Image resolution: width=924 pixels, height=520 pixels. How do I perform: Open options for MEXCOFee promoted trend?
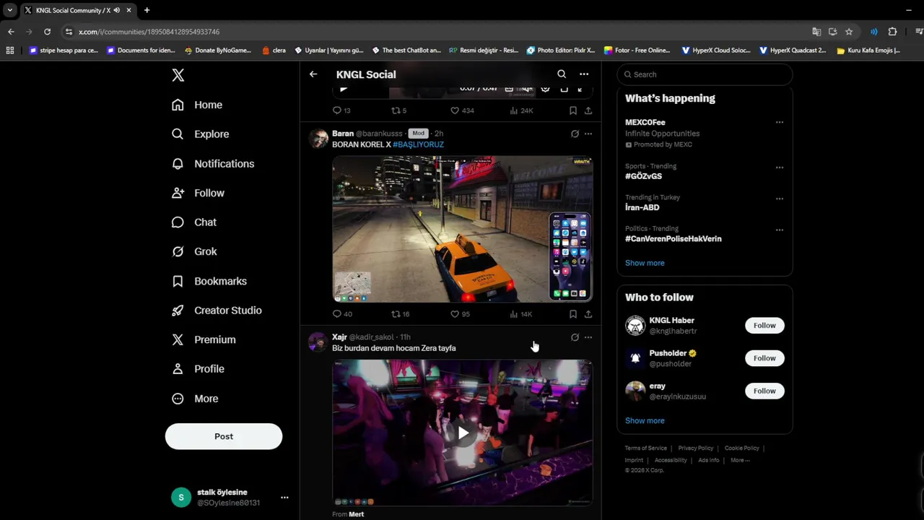pos(779,123)
